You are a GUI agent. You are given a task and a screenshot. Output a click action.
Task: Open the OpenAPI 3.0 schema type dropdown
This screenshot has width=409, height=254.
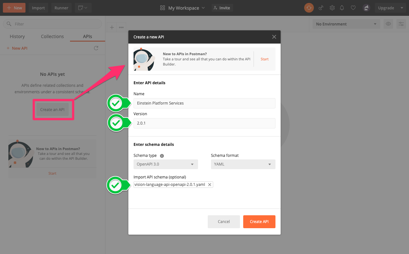pos(166,164)
